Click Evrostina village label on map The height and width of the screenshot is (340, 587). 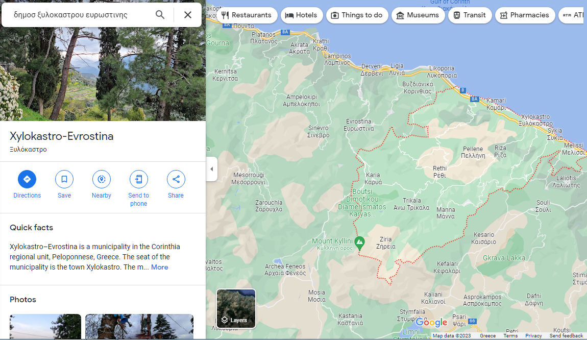click(x=359, y=125)
